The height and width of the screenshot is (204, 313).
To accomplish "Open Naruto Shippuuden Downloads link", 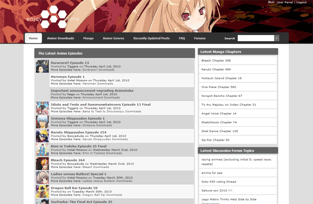I will pyautogui.click(x=105, y=139).
